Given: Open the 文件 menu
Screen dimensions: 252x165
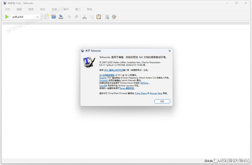Looking at the screenshot, I should click(7, 9).
